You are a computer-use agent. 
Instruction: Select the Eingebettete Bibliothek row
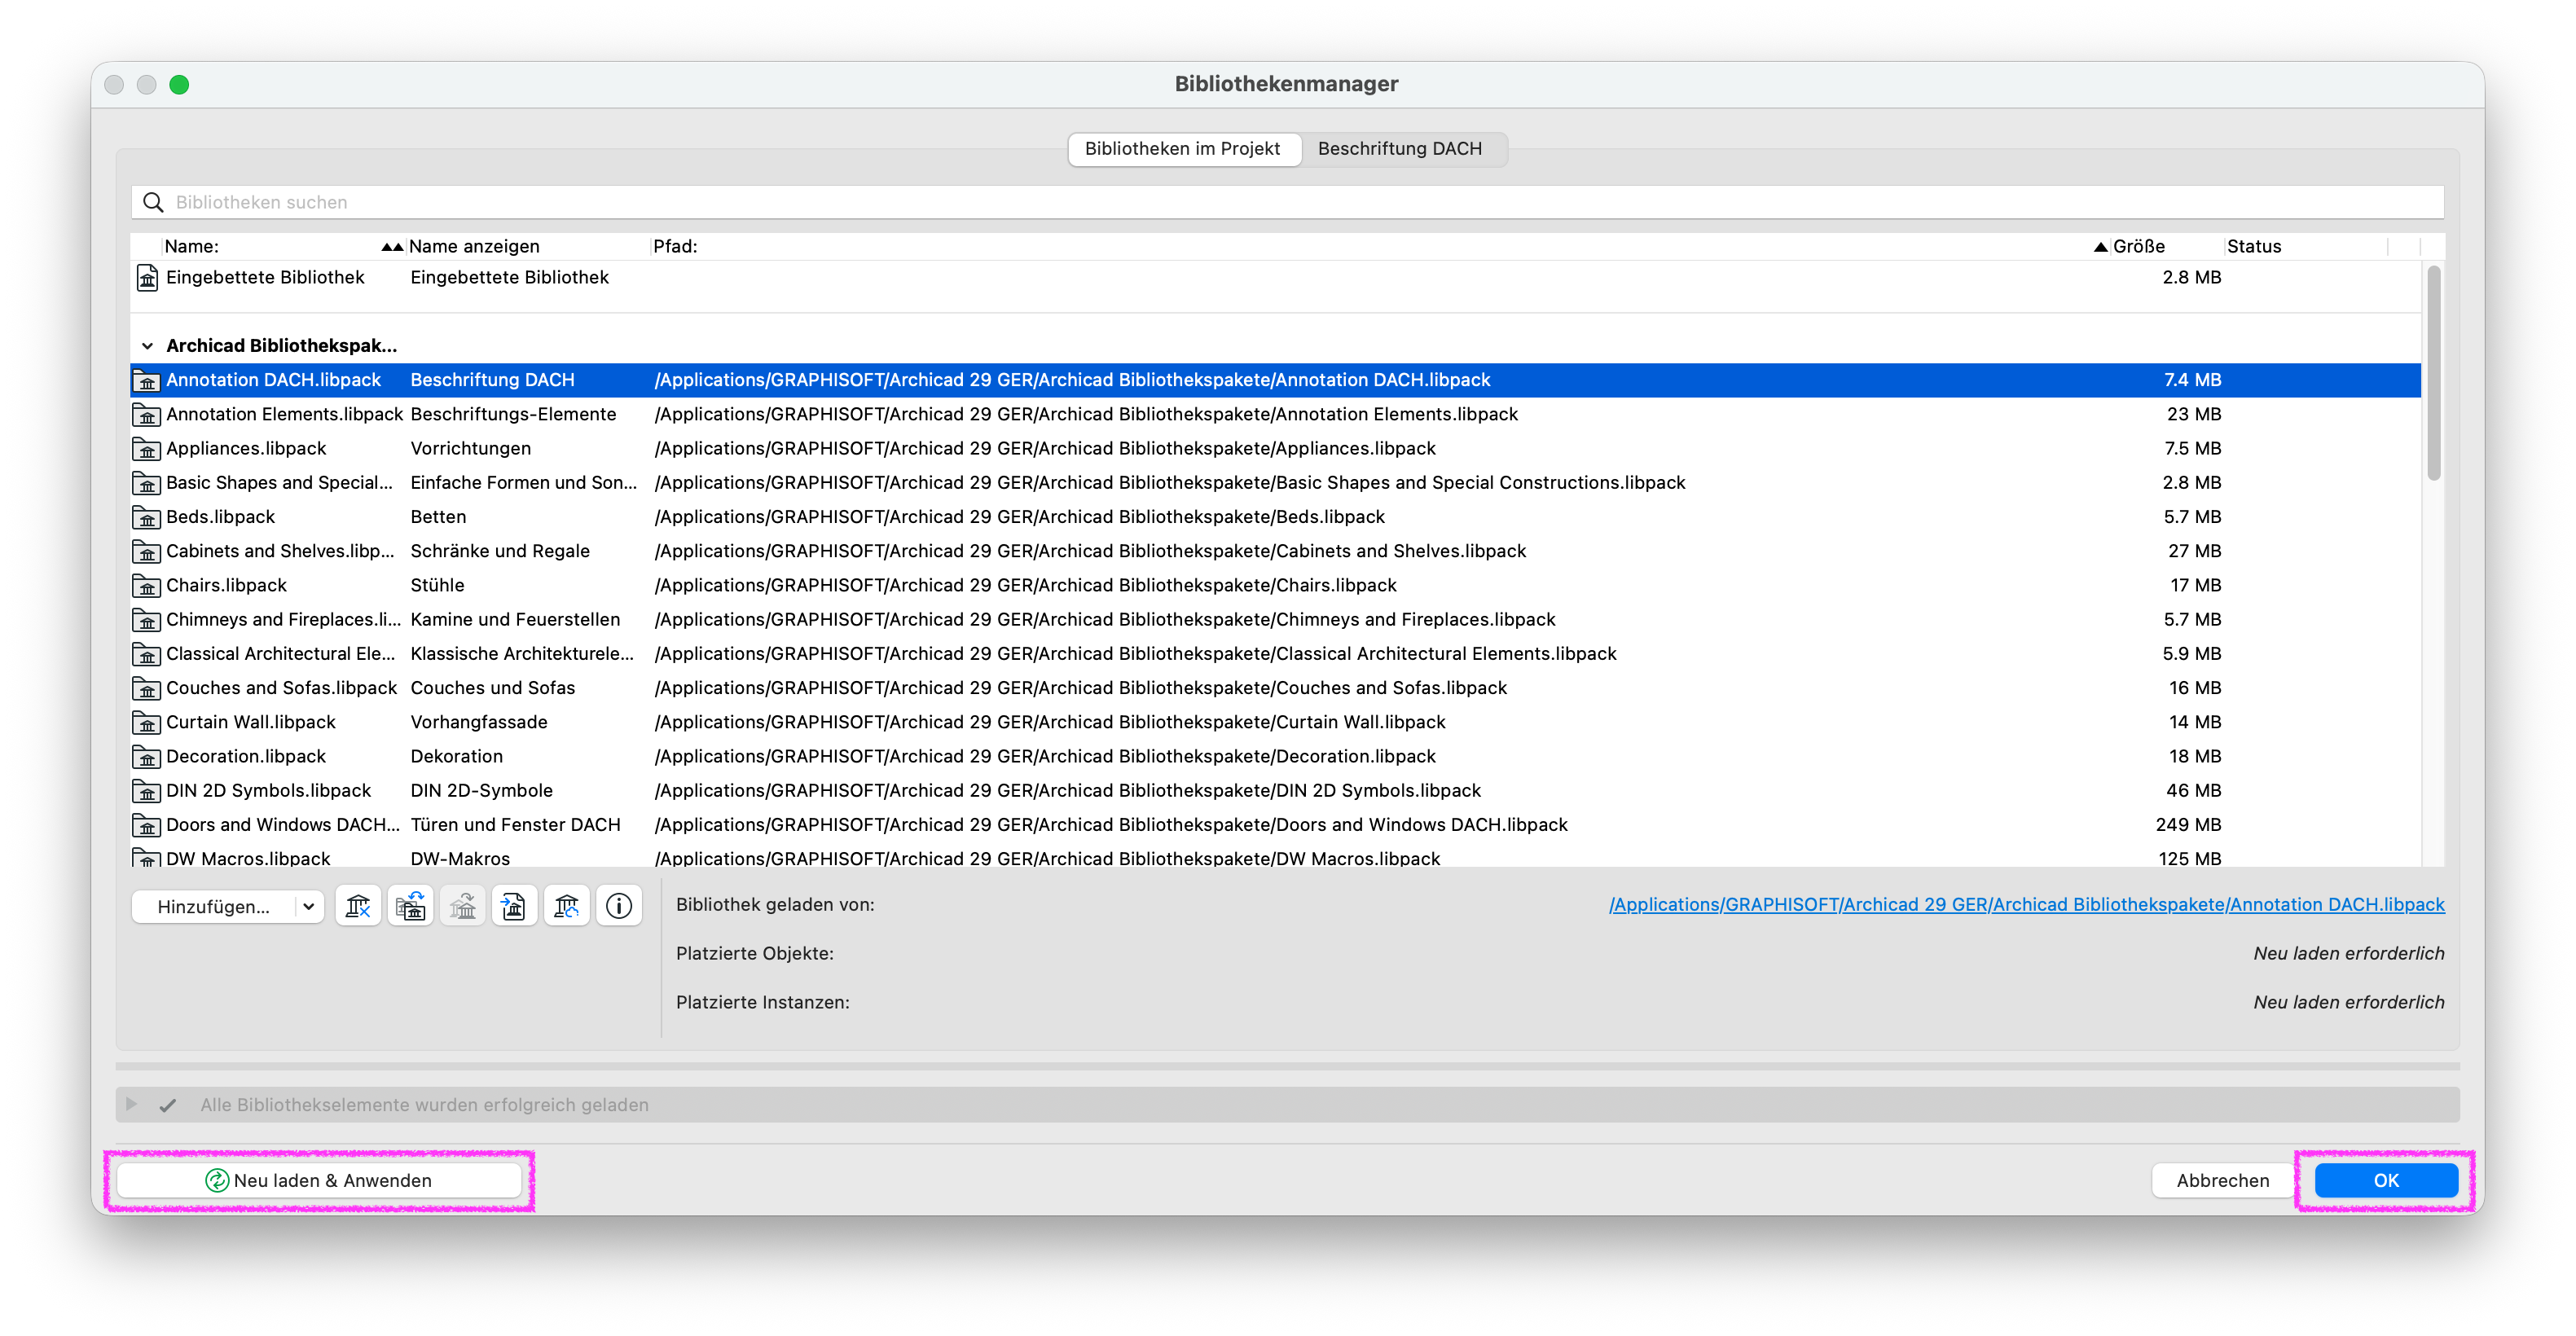pyautogui.click(x=1276, y=277)
